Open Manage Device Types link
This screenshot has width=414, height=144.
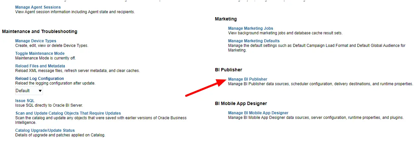click(x=36, y=41)
